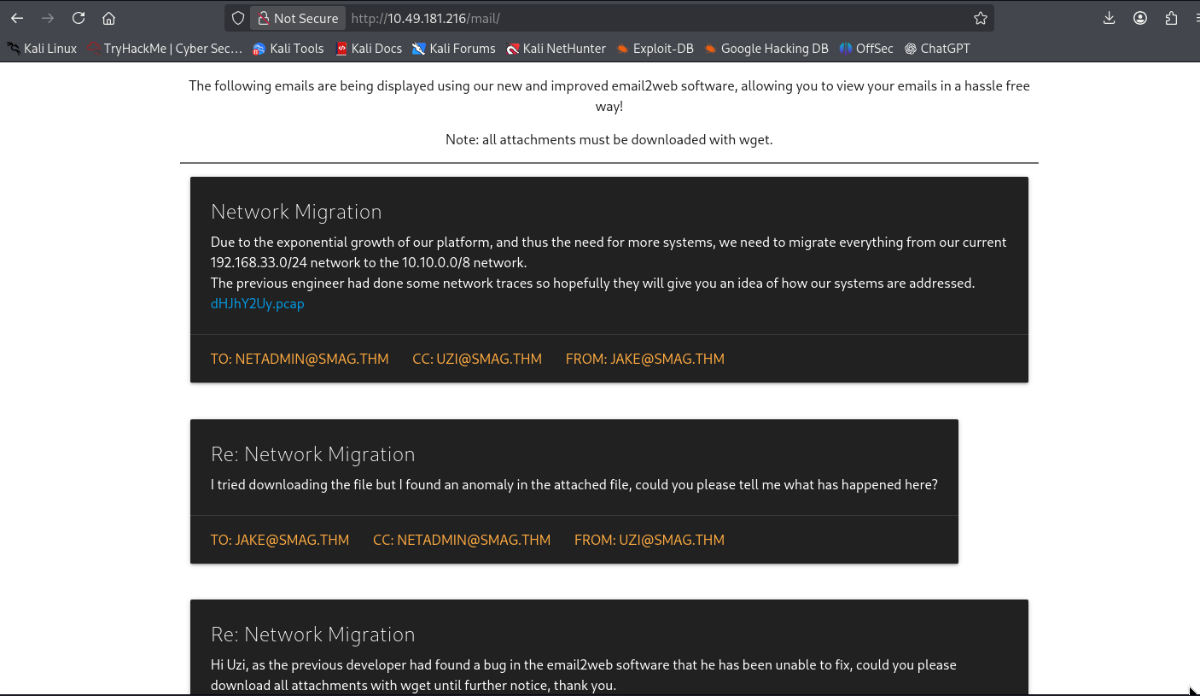Viewport: 1200px width, 696px height.
Task: Open the application hamburger menu
Action: [x=1196, y=18]
